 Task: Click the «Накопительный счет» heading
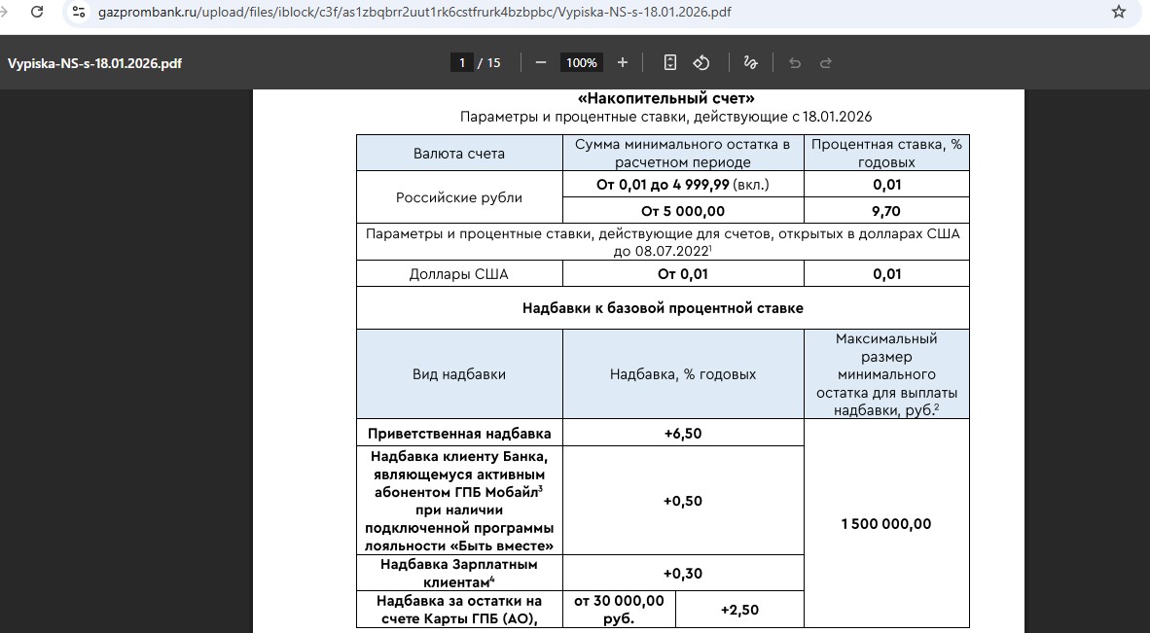coord(665,98)
